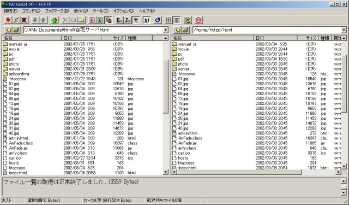Sort remote files by サイズ column header
349x205 pixels.
[x=308, y=38]
